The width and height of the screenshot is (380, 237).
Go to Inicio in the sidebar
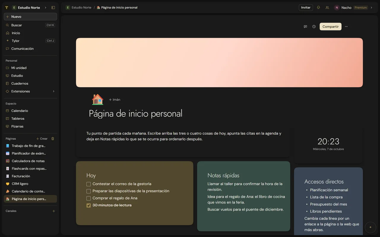click(x=30, y=33)
